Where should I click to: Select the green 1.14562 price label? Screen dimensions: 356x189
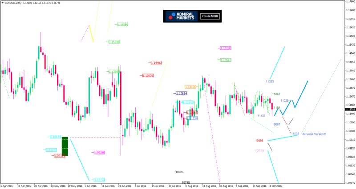coord(225,59)
